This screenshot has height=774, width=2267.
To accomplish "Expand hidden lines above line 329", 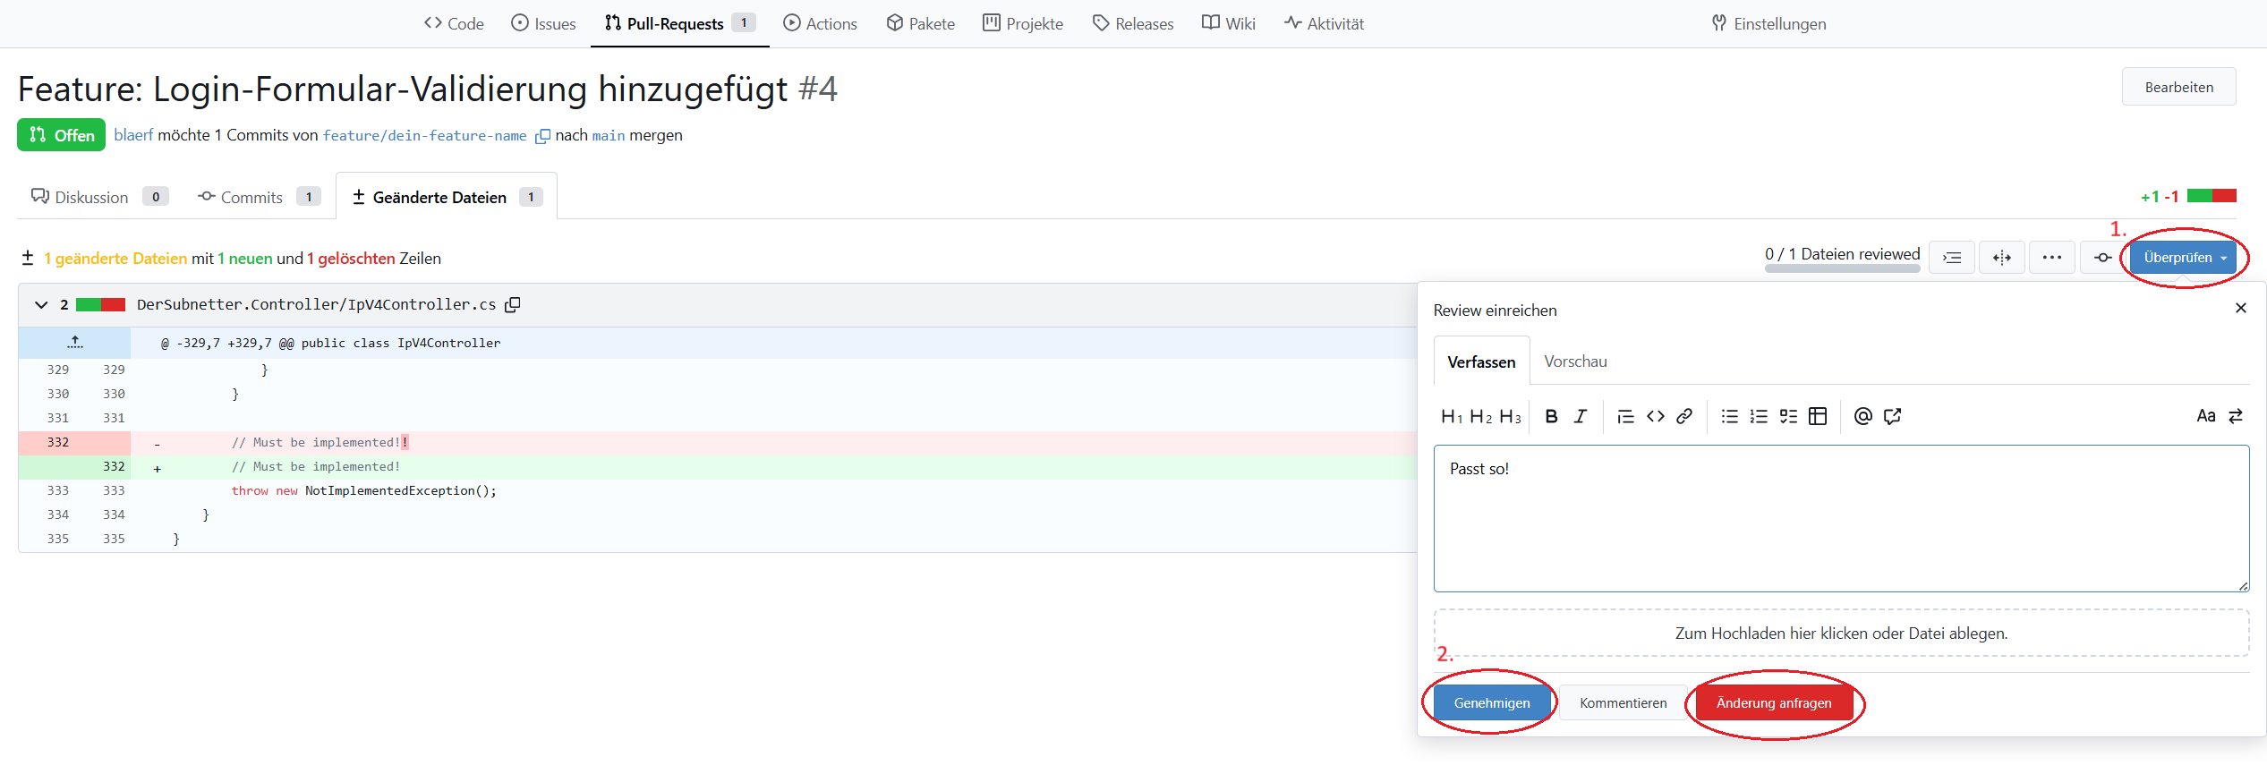I will point(75,343).
